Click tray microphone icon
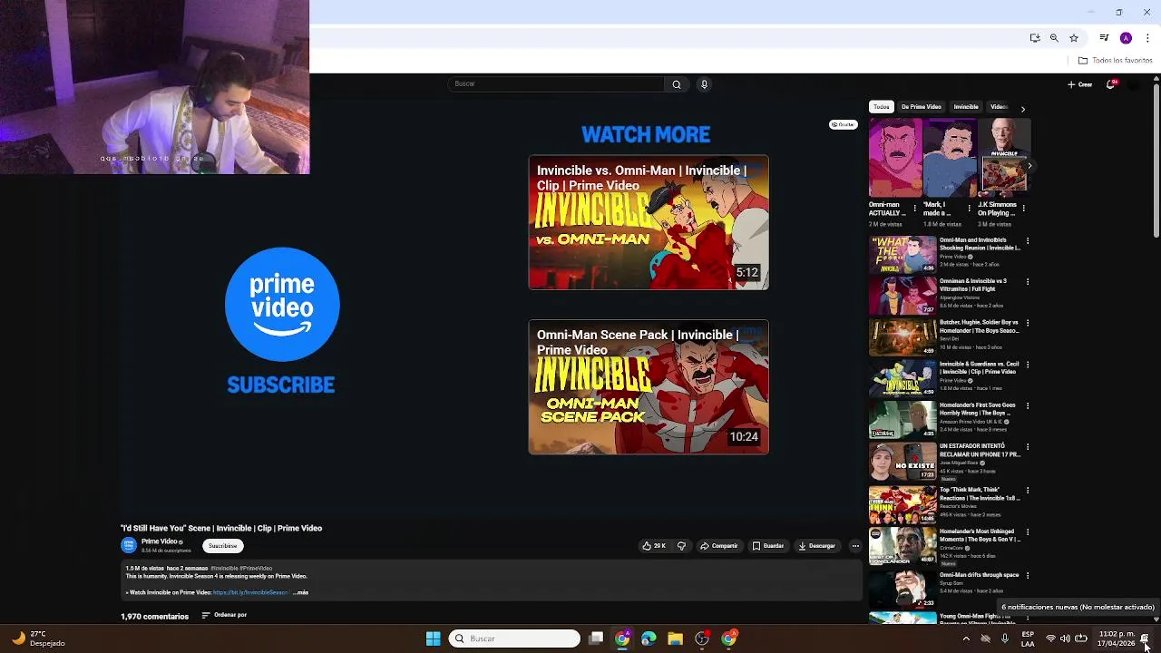 pyautogui.click(x=1005, y=638)
